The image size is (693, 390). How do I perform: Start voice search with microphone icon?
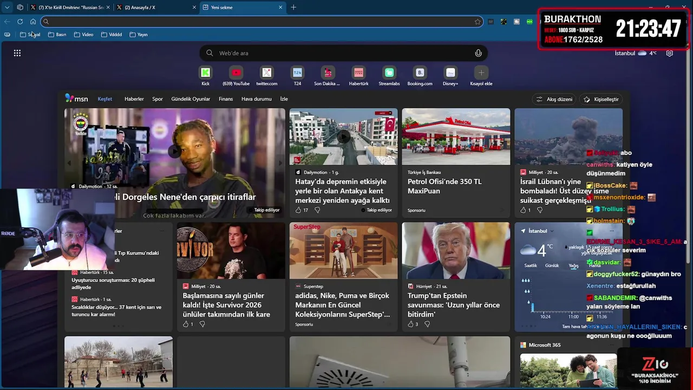coord(478,53)
